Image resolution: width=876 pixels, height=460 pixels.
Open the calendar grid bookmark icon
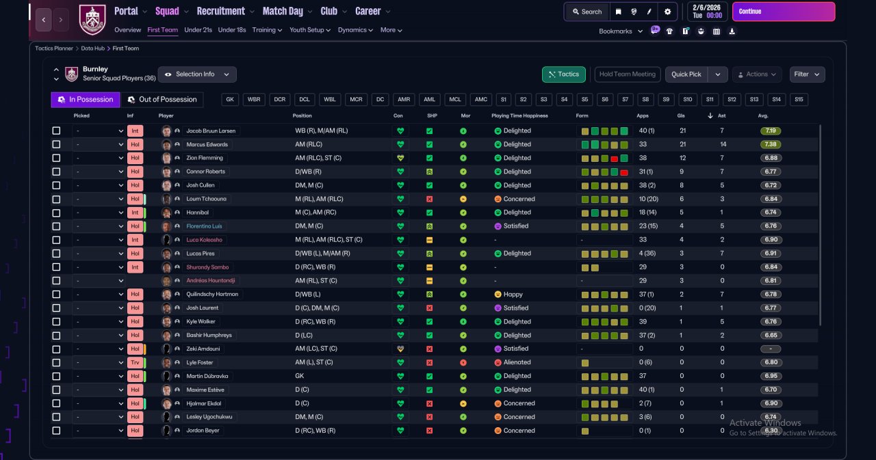click(x=717, y=31)
